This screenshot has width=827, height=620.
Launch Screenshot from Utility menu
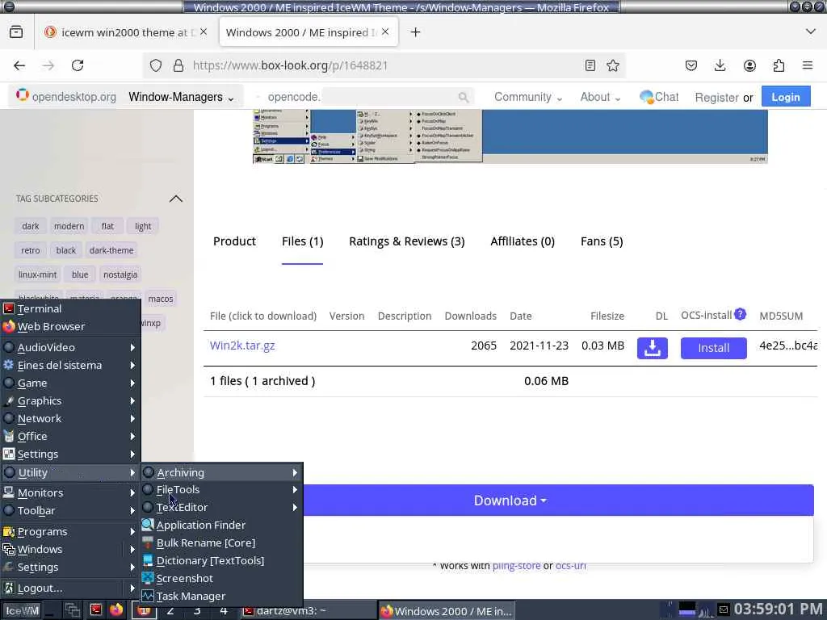pos(221,578)
